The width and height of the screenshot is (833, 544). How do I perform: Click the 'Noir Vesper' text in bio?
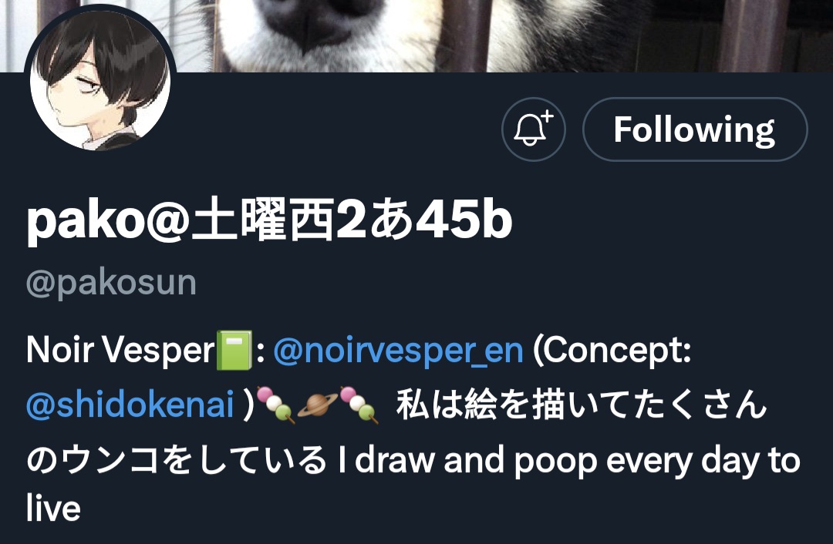(x=120, y=351)
